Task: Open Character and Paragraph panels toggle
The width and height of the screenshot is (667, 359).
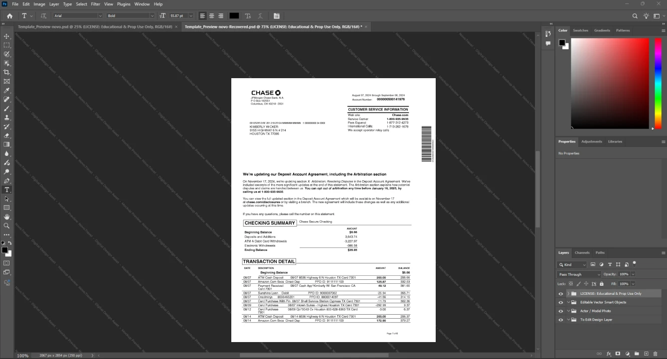Action: (277, 16)
